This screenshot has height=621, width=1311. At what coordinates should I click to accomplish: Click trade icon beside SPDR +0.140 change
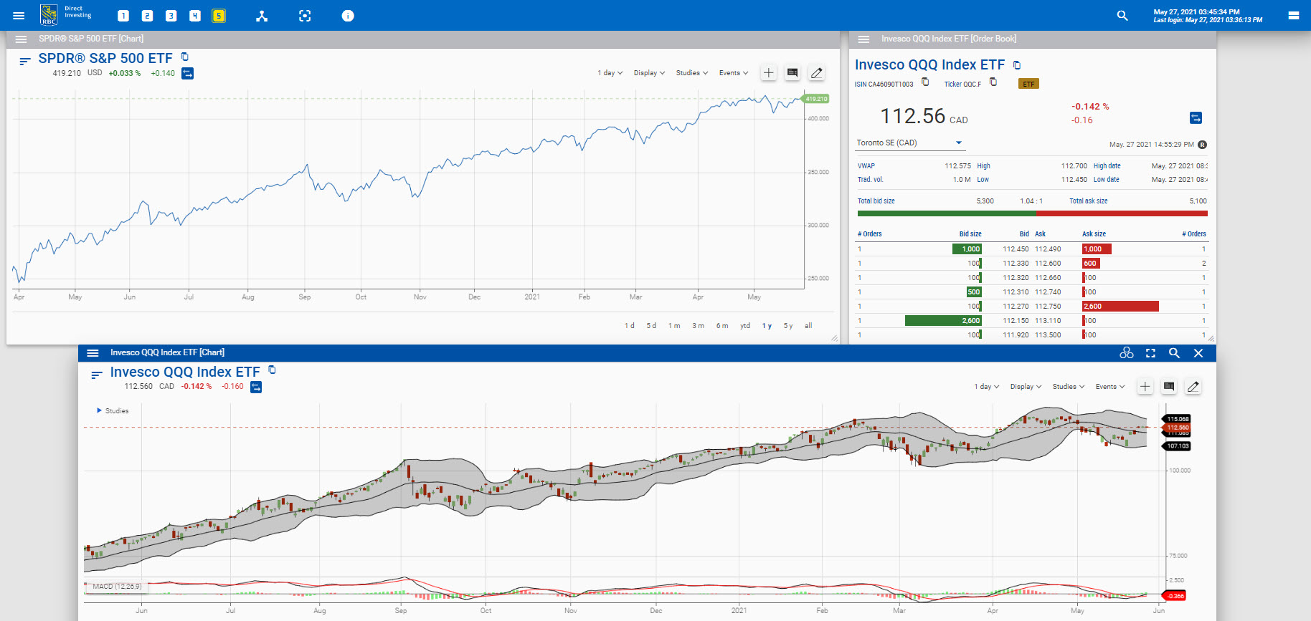coord(187,73)
